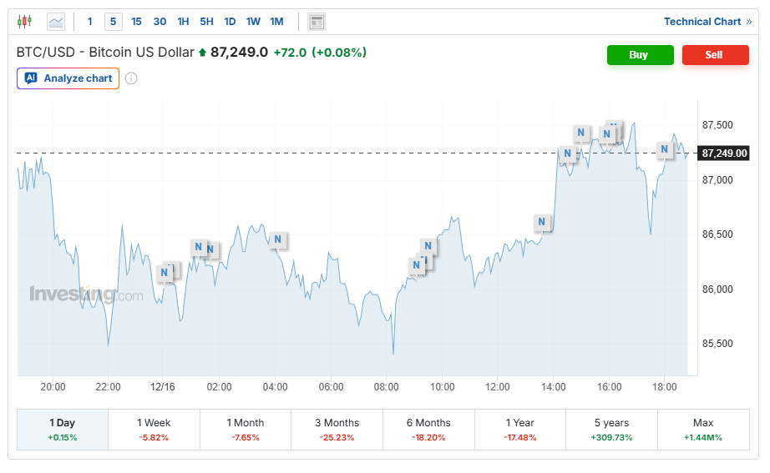The width and height of the screenshot is (770, 473).
Task: Choose the 1D interval option
Action: click(230, 22)
